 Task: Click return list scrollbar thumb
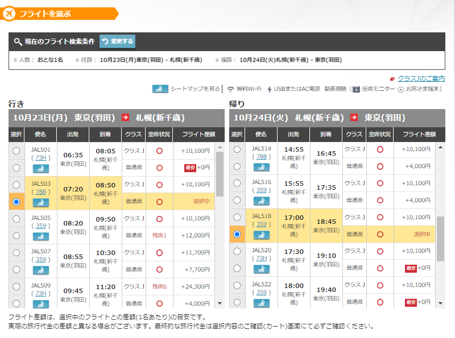click(x=440, y=239)
